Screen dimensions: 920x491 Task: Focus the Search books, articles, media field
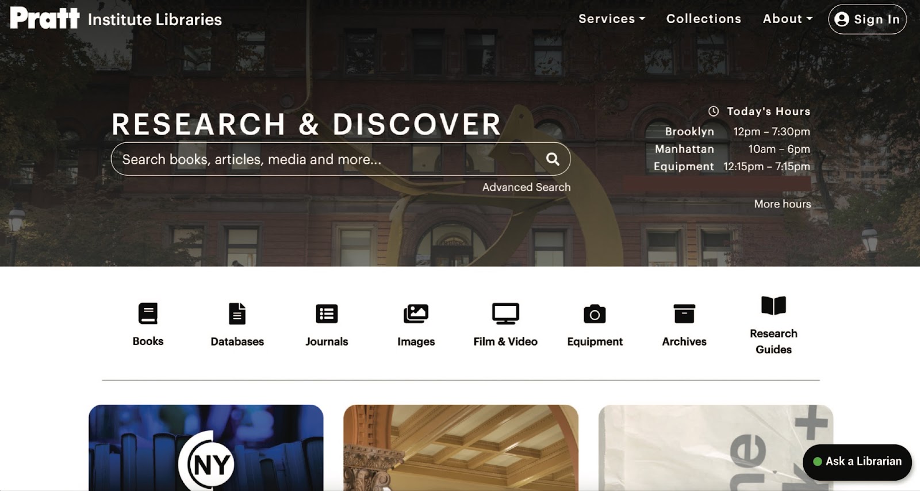pyautogui.click(x=340, y=159)
